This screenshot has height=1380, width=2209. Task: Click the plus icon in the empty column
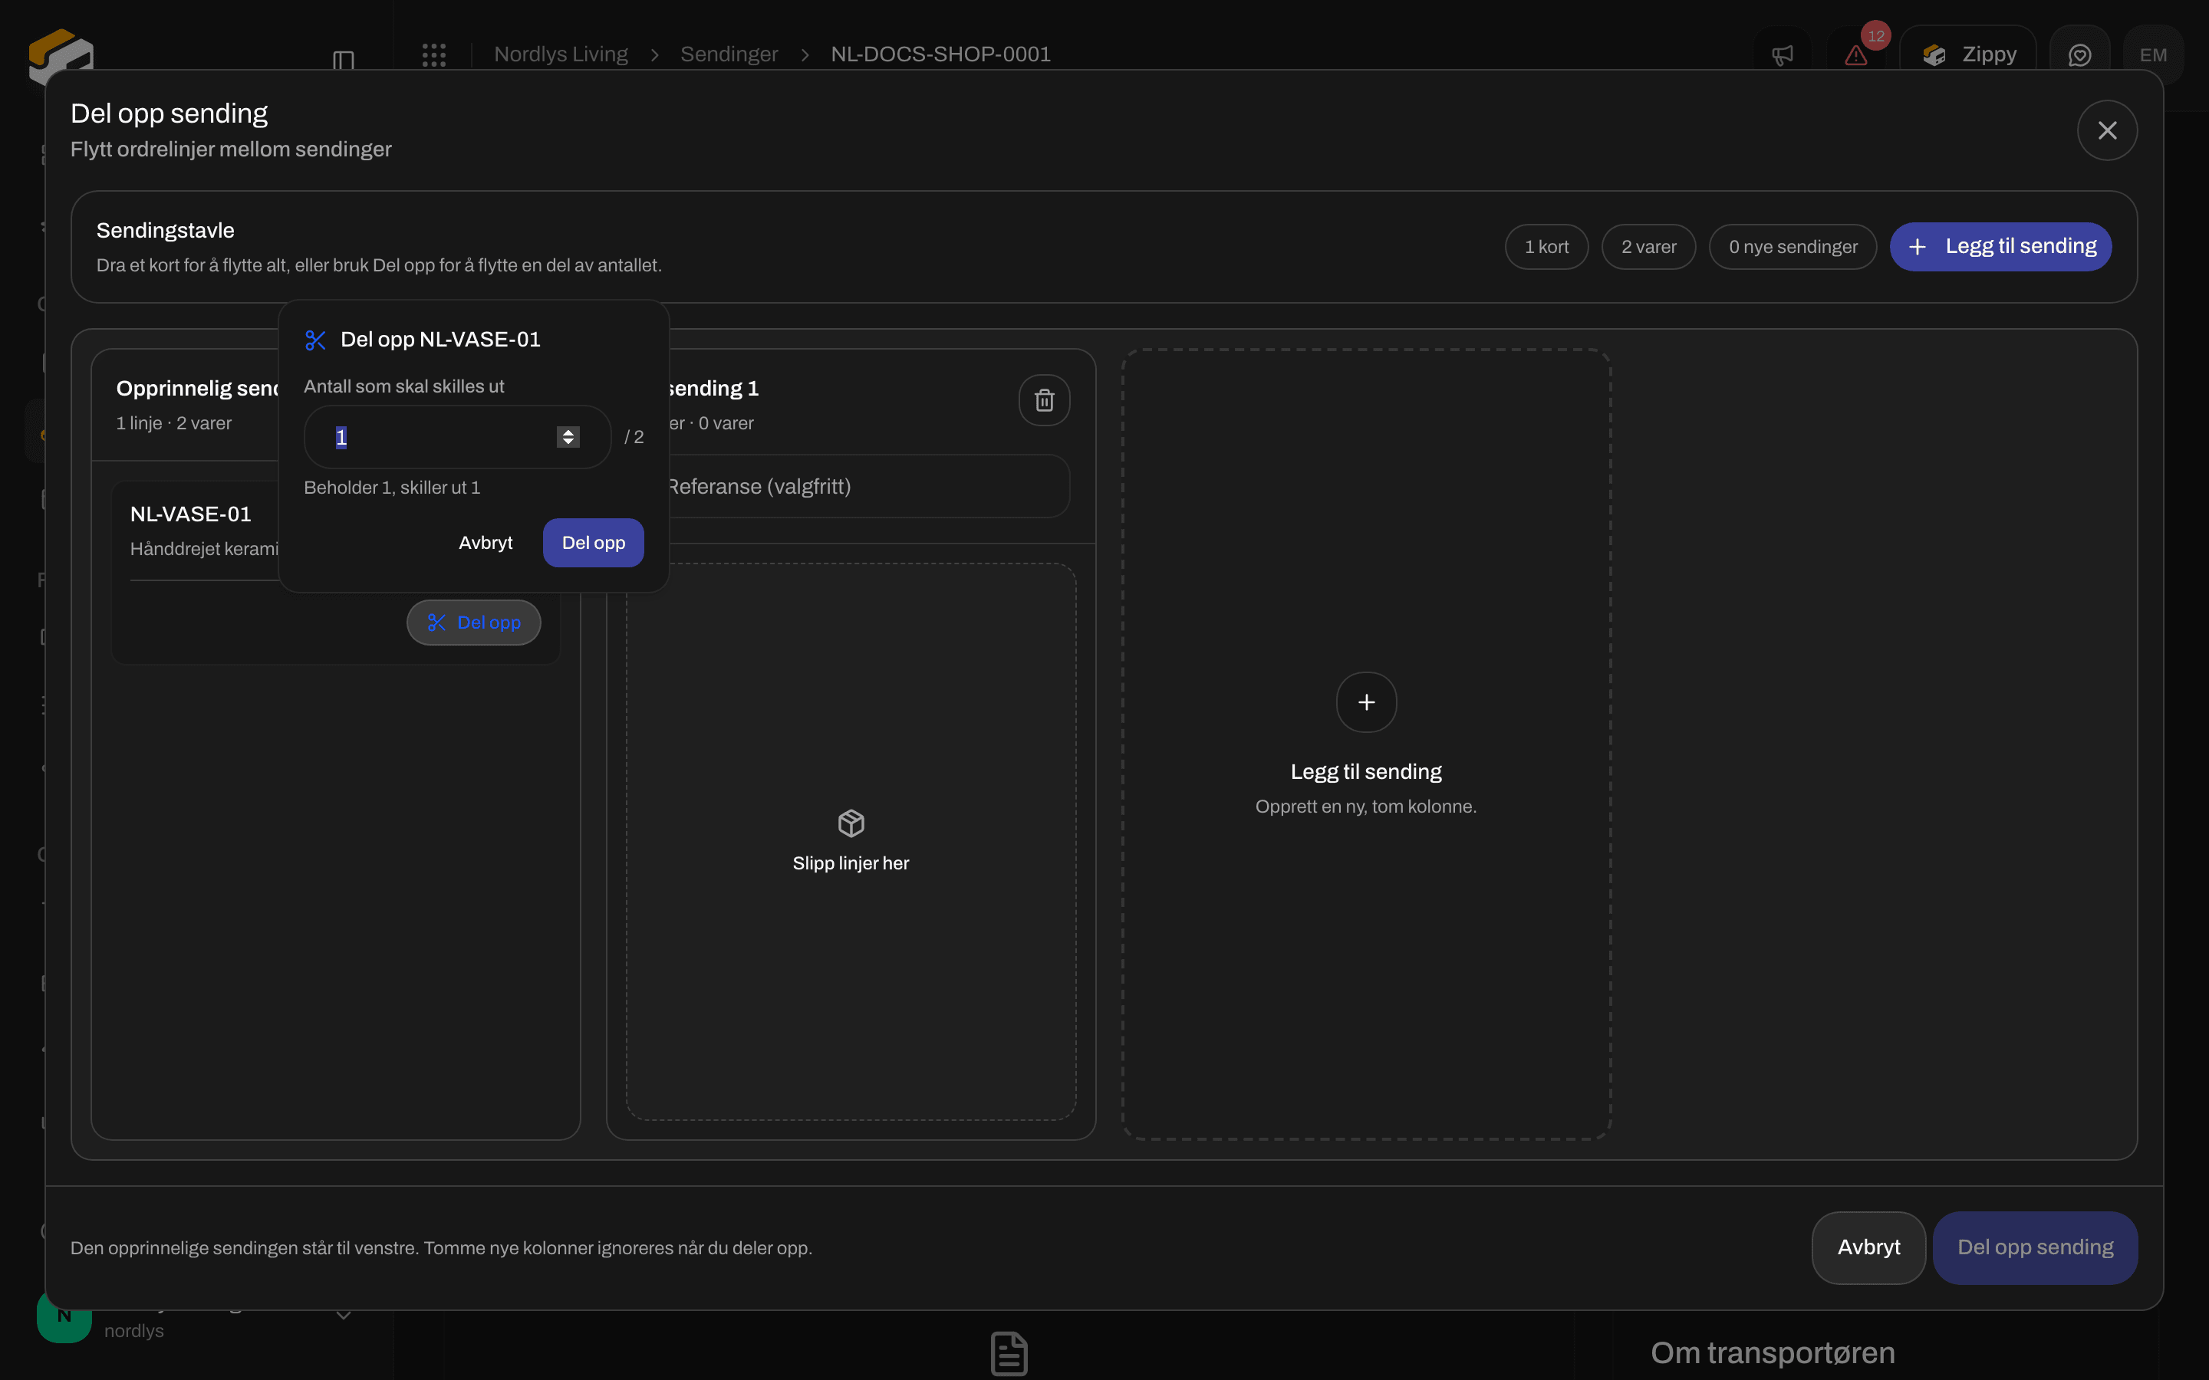coord(1365,701)
